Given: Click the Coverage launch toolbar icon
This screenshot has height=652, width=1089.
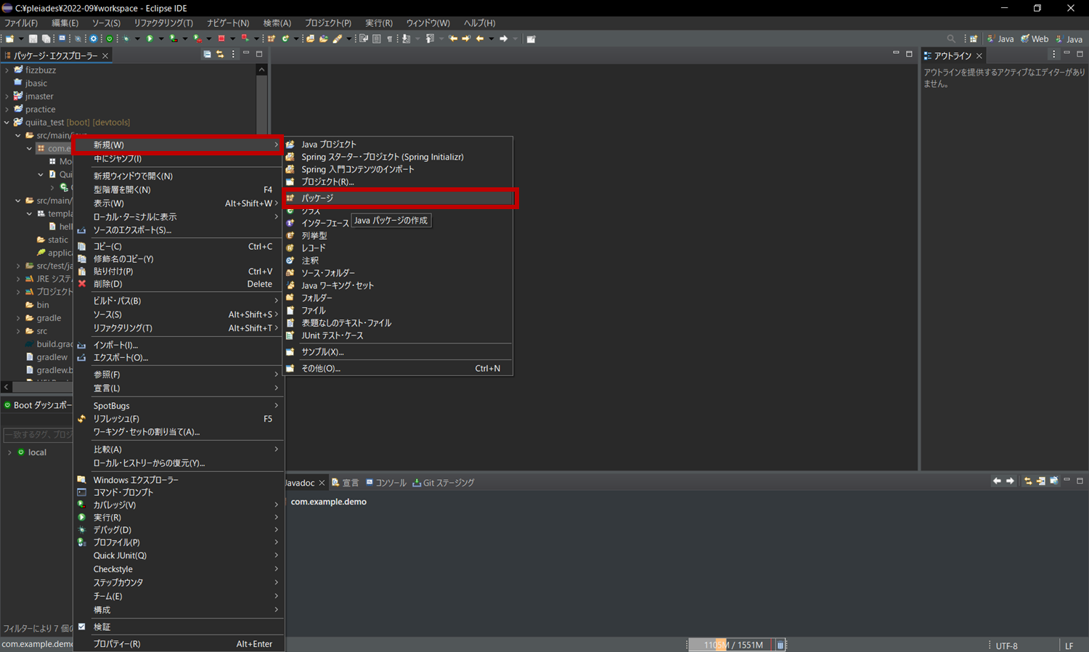Looking at the screenshot, I should click(x=174, y=38).
